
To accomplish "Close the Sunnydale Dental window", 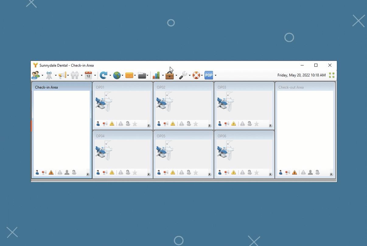I will 330,65.
